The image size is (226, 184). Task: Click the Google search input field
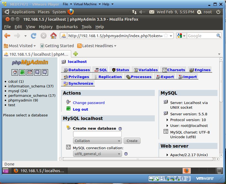201,36
